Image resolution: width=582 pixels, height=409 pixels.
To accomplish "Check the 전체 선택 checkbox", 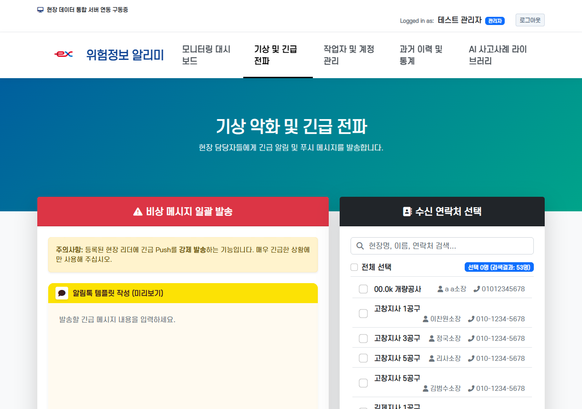I will (x=354, y=267).
